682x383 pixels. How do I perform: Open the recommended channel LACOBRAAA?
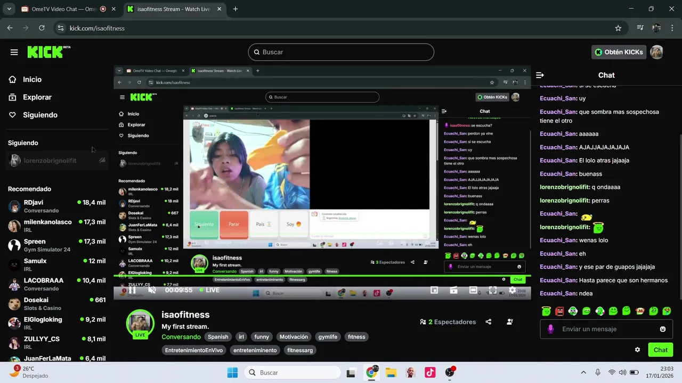coord(57,284)
